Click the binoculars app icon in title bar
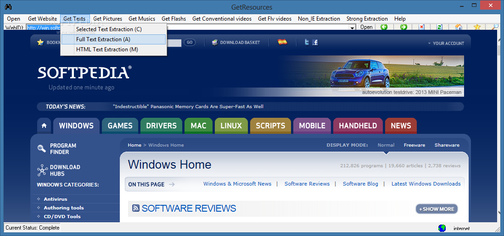The width and height of the screenshot is (504, 236). pyautogui.click(x=8, y=7)
